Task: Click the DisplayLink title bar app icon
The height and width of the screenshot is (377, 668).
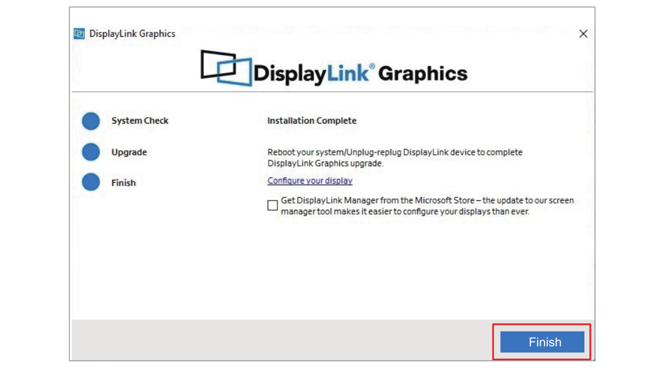Action: pyautogui.click(x=79, y=34)
